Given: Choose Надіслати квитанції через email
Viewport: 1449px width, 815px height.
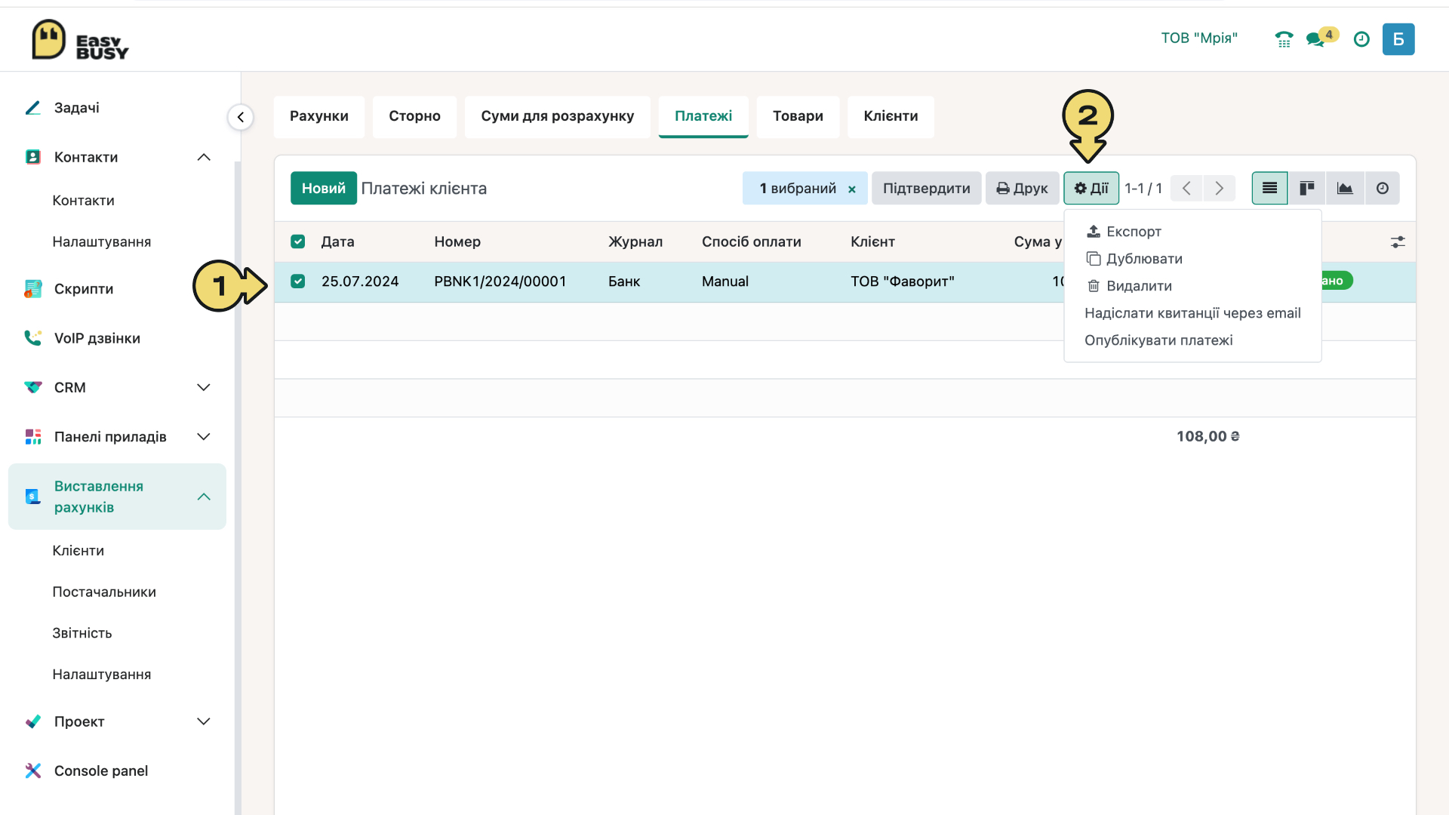Looking at the screenshot, I should tap(1192, 313).
